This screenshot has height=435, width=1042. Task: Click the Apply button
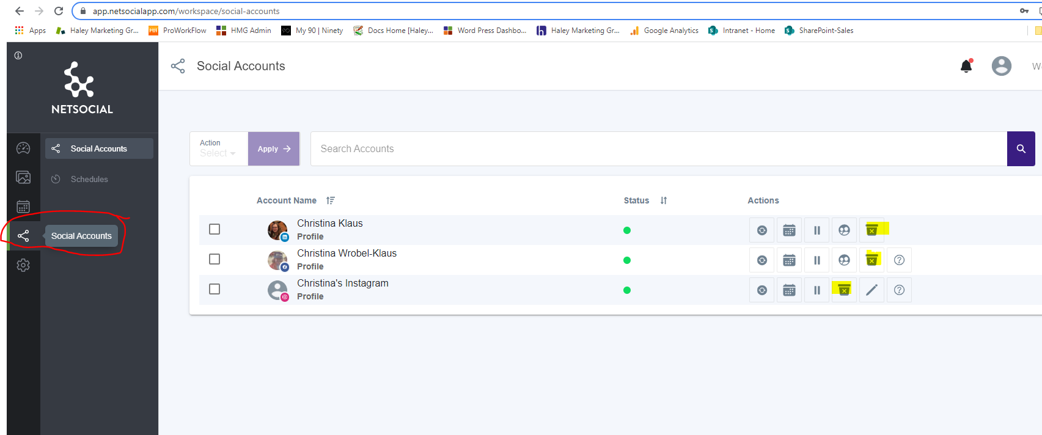(x=274, y=148)
